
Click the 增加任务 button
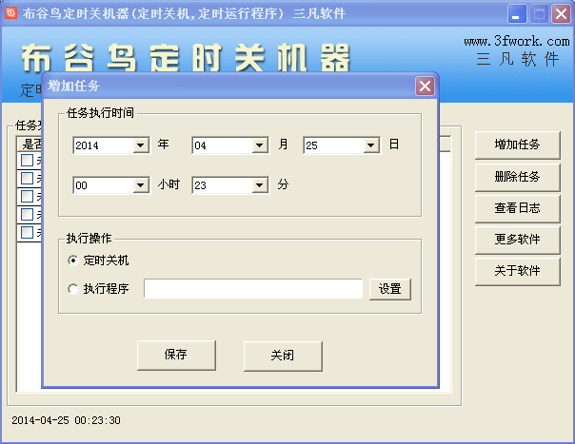[x=517, y=145]
